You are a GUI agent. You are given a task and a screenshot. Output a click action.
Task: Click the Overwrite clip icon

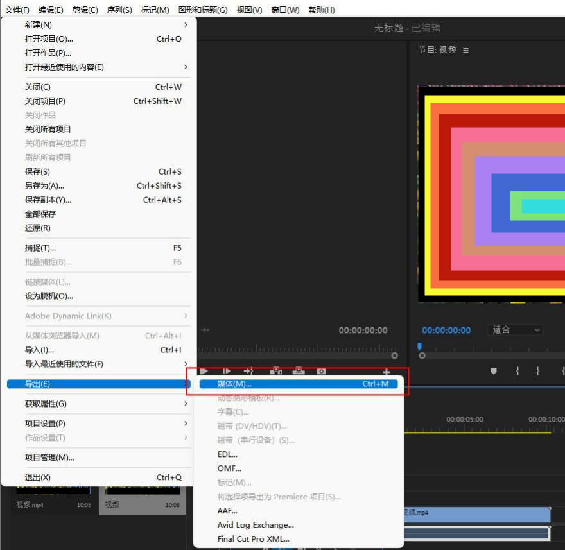pyautogui.click(x=299, y=371)
